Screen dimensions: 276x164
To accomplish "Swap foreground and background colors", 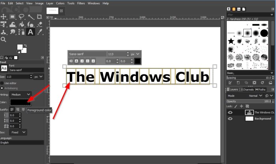I will coord(25,46).
